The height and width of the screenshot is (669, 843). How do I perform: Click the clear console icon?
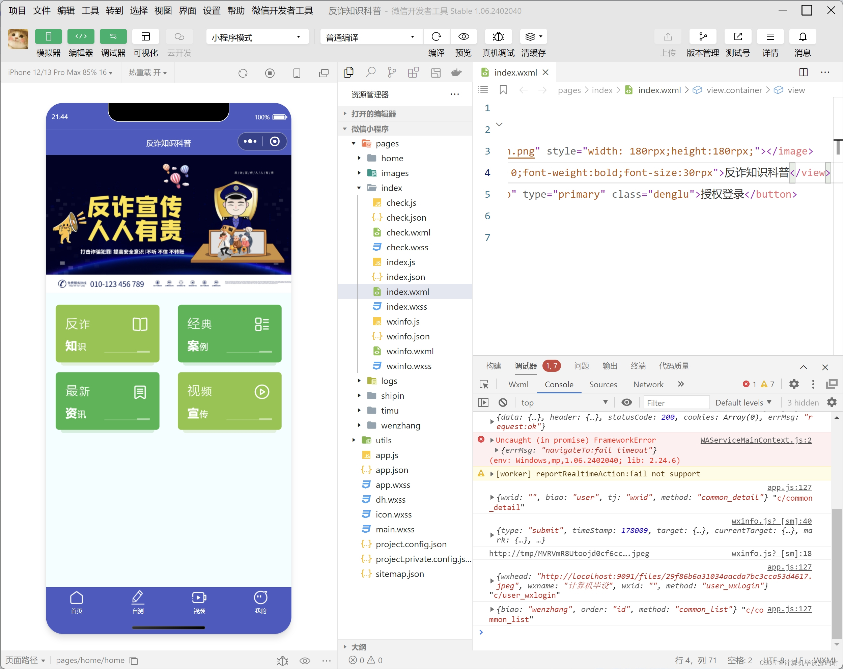click(x=503, y=402)
